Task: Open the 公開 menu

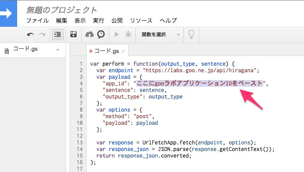Action: (117, 21)
